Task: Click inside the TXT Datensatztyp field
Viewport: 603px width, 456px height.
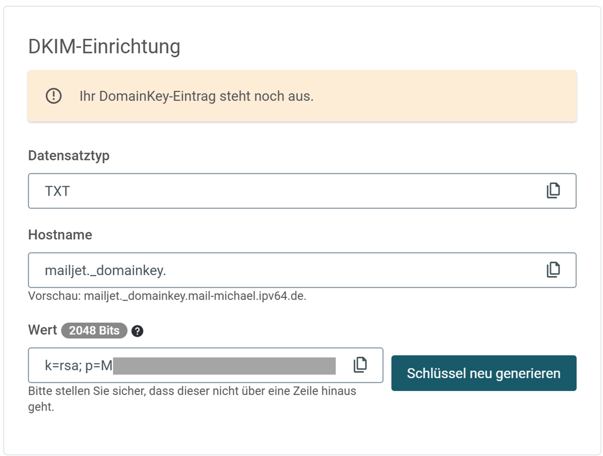Action: [284, 191]
